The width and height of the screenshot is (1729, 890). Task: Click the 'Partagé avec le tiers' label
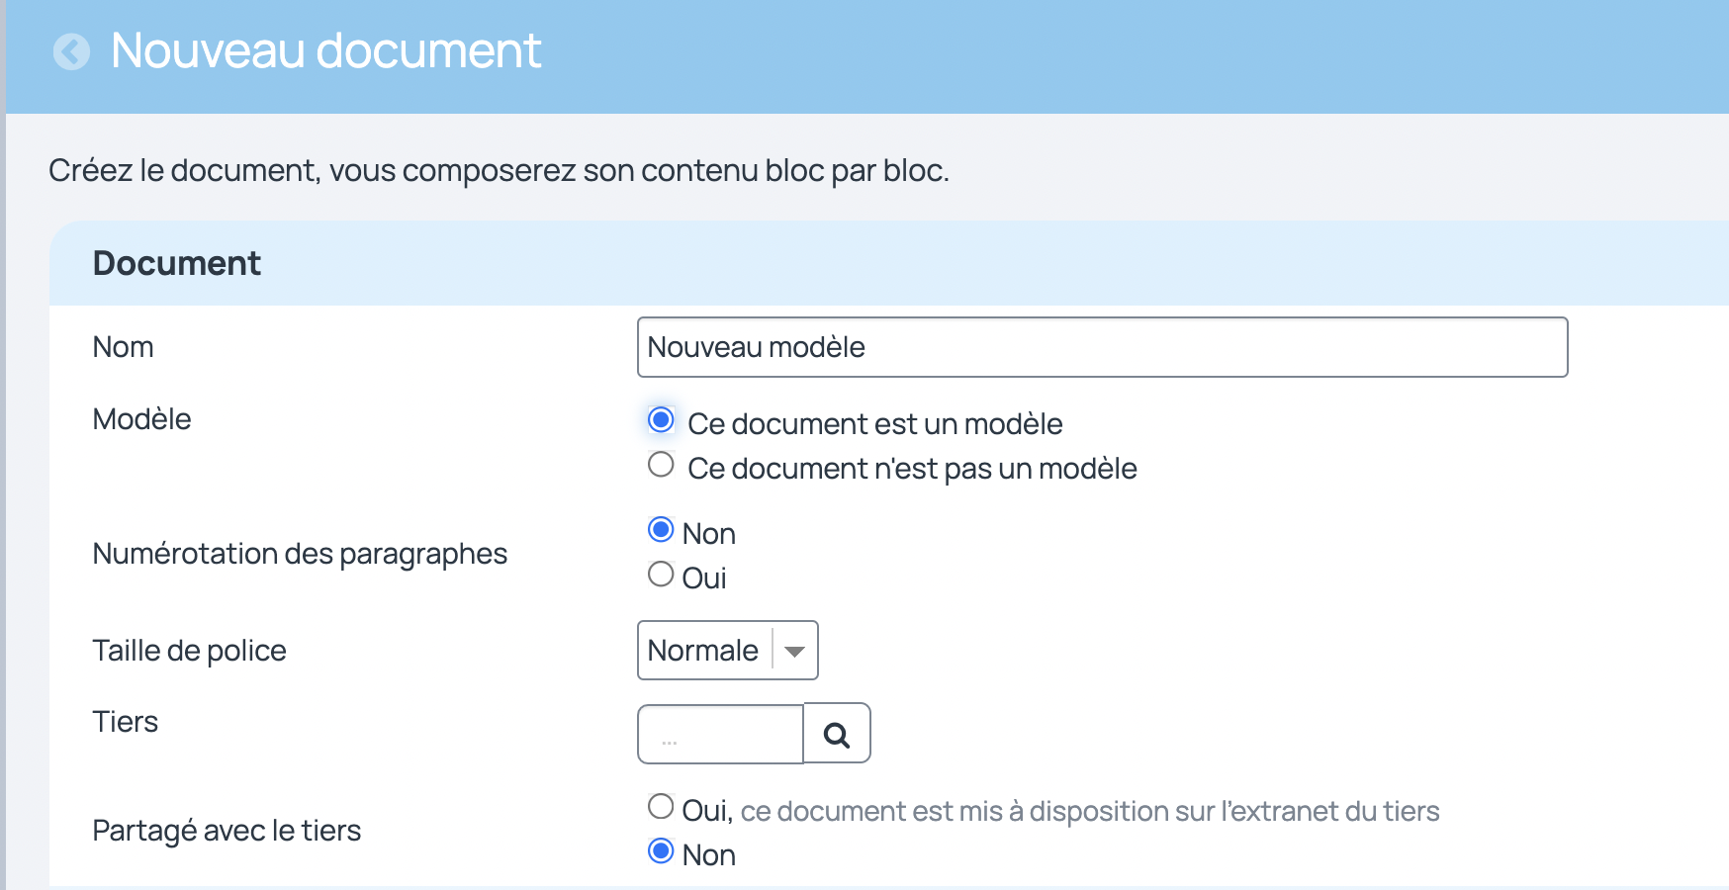227,831
